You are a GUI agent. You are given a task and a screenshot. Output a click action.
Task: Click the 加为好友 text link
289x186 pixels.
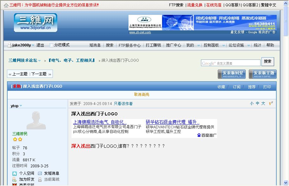27,179
